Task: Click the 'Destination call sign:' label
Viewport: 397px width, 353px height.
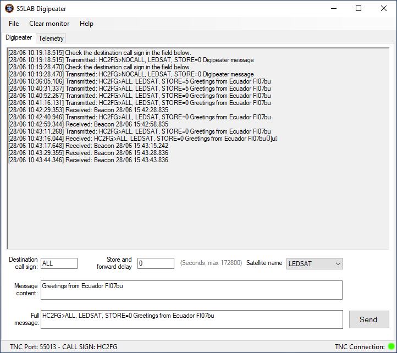Action: pos(23,263)
